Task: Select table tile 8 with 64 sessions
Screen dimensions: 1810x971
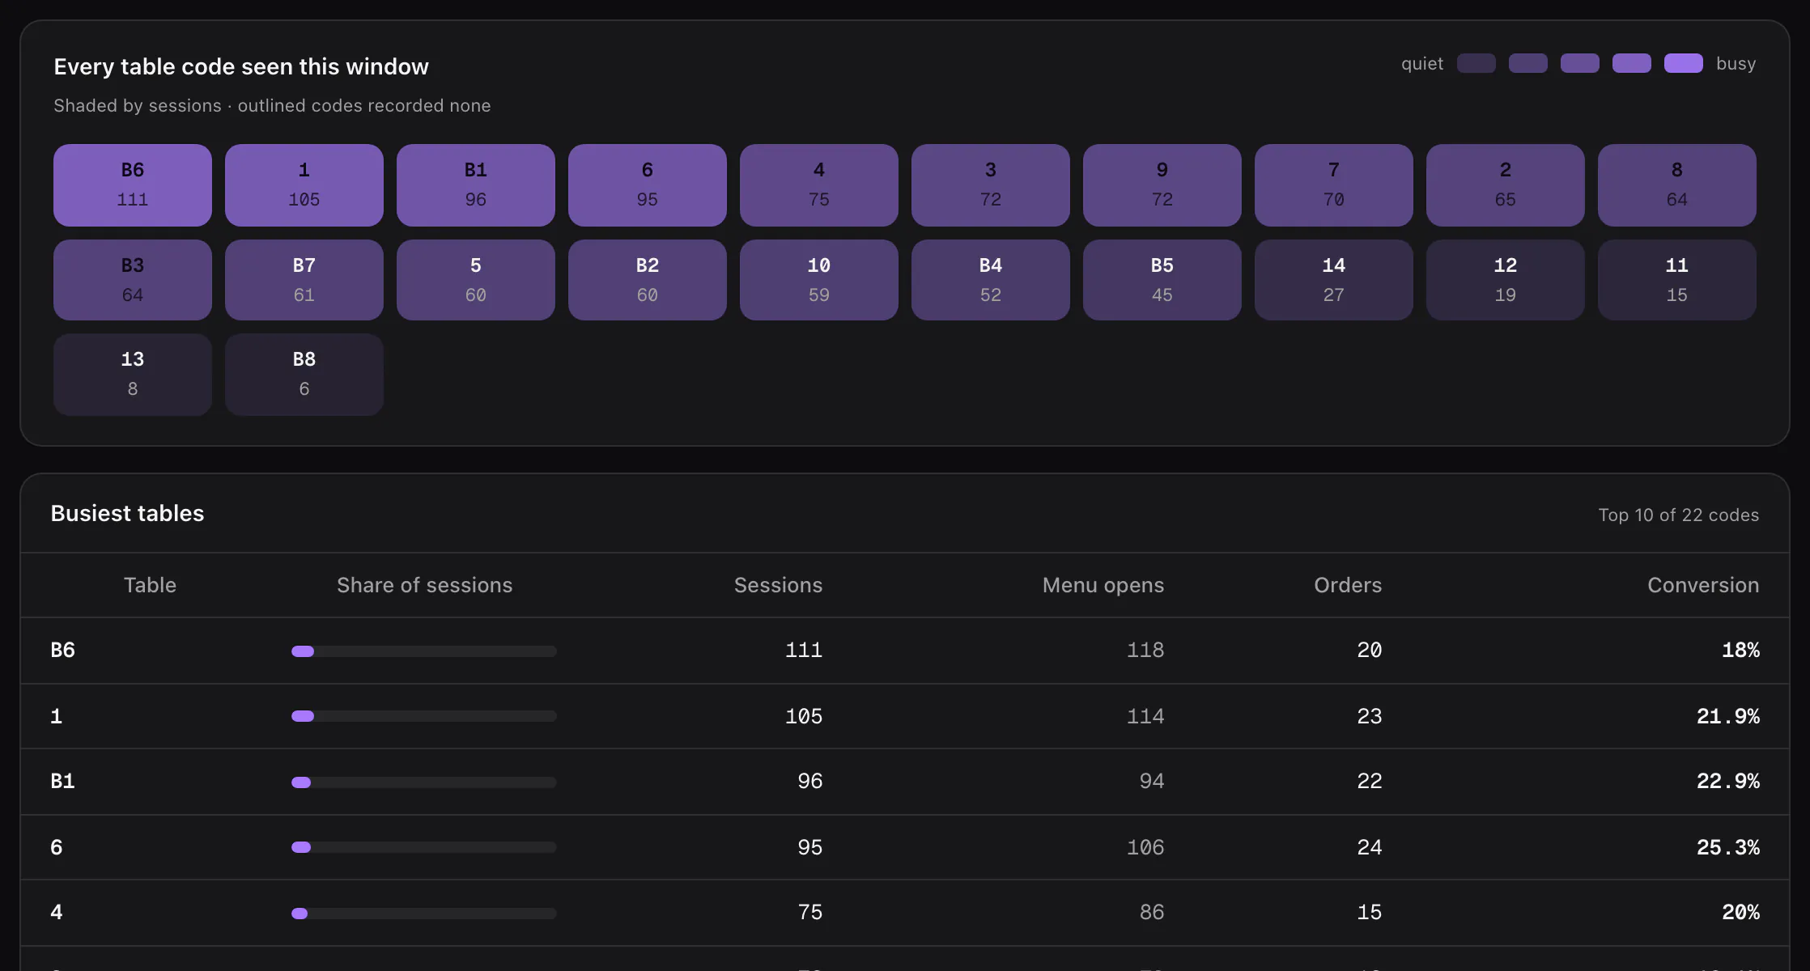Action: point(1677,185)
